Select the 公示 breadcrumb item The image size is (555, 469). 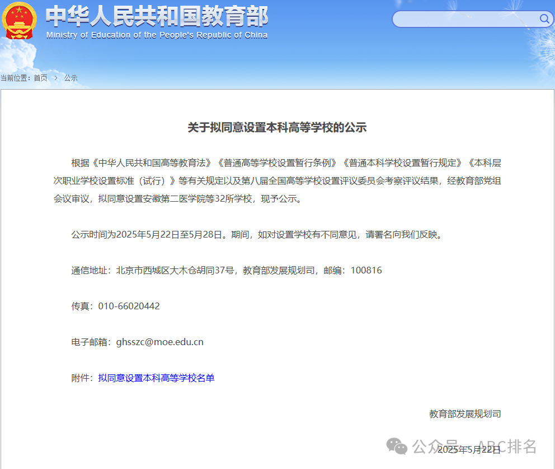click(70, 78)
